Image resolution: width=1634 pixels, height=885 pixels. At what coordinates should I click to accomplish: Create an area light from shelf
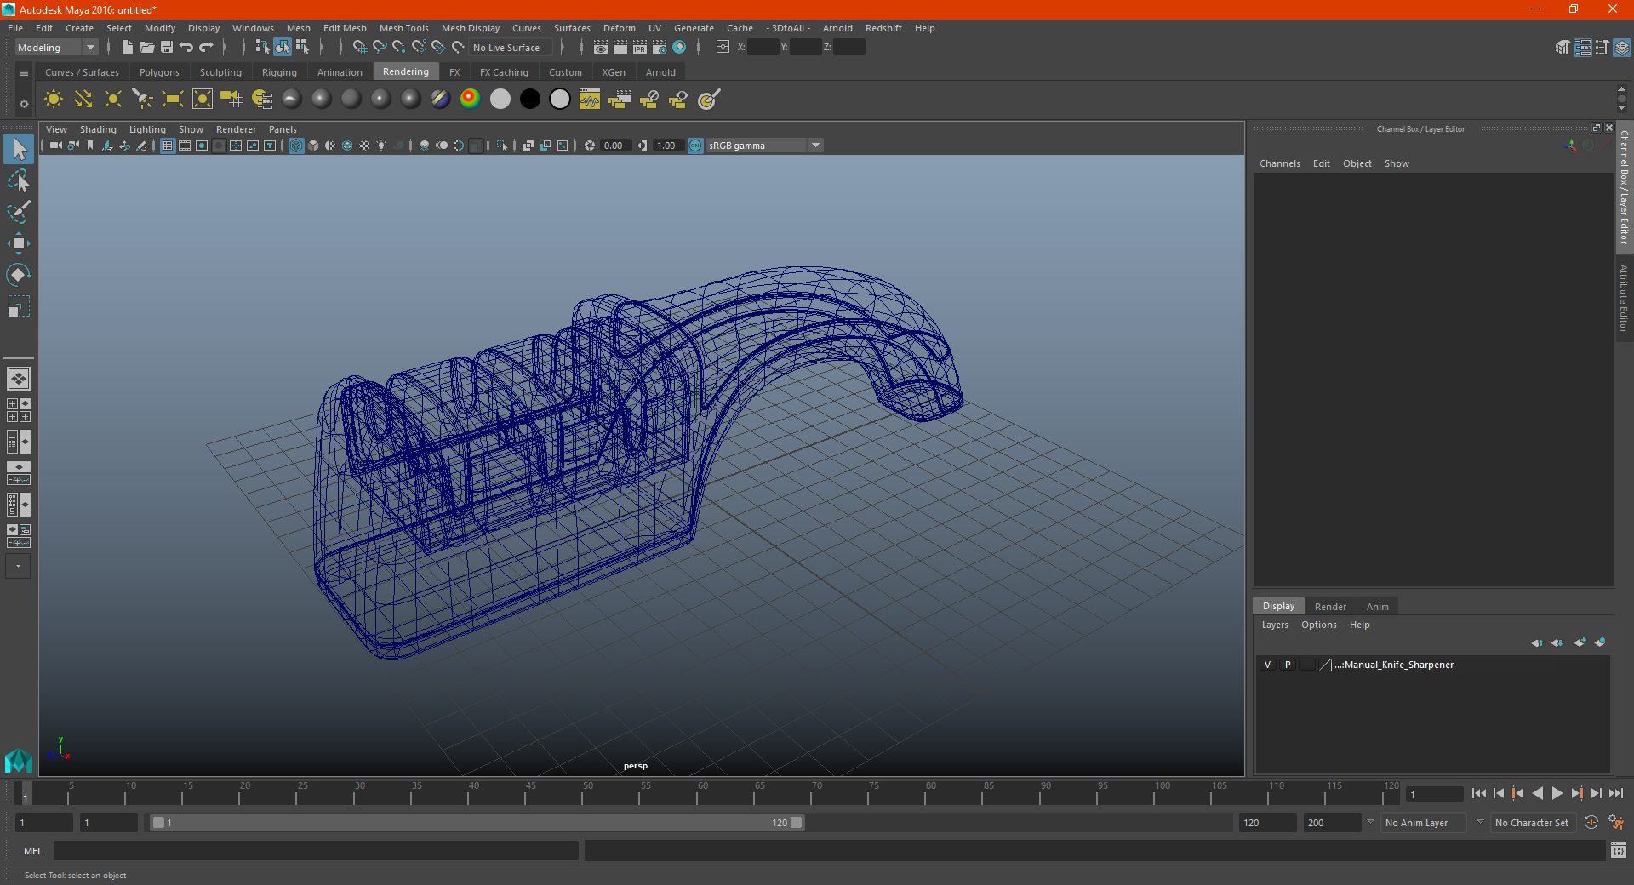[173, 100]
